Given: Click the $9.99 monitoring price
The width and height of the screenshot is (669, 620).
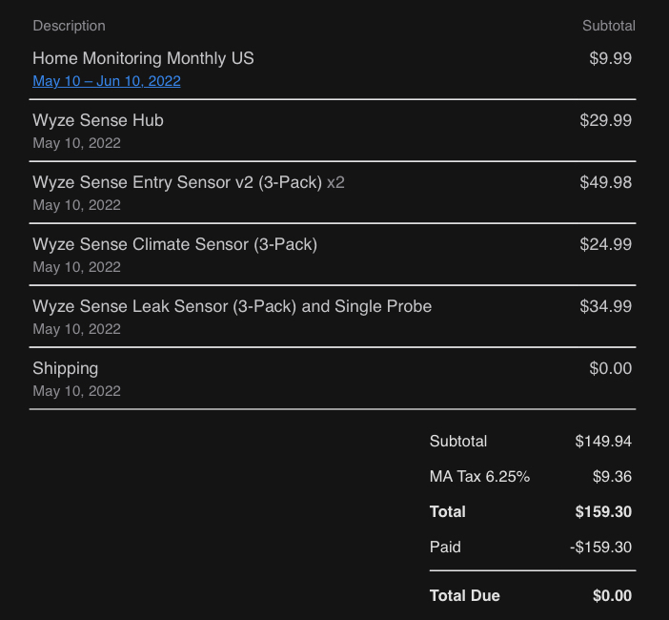Looking at the screenshot, I should tap(610, 58).
